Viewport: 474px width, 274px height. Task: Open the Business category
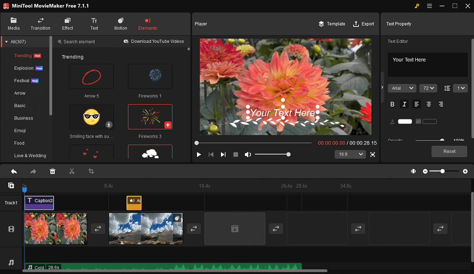[23, 118]
